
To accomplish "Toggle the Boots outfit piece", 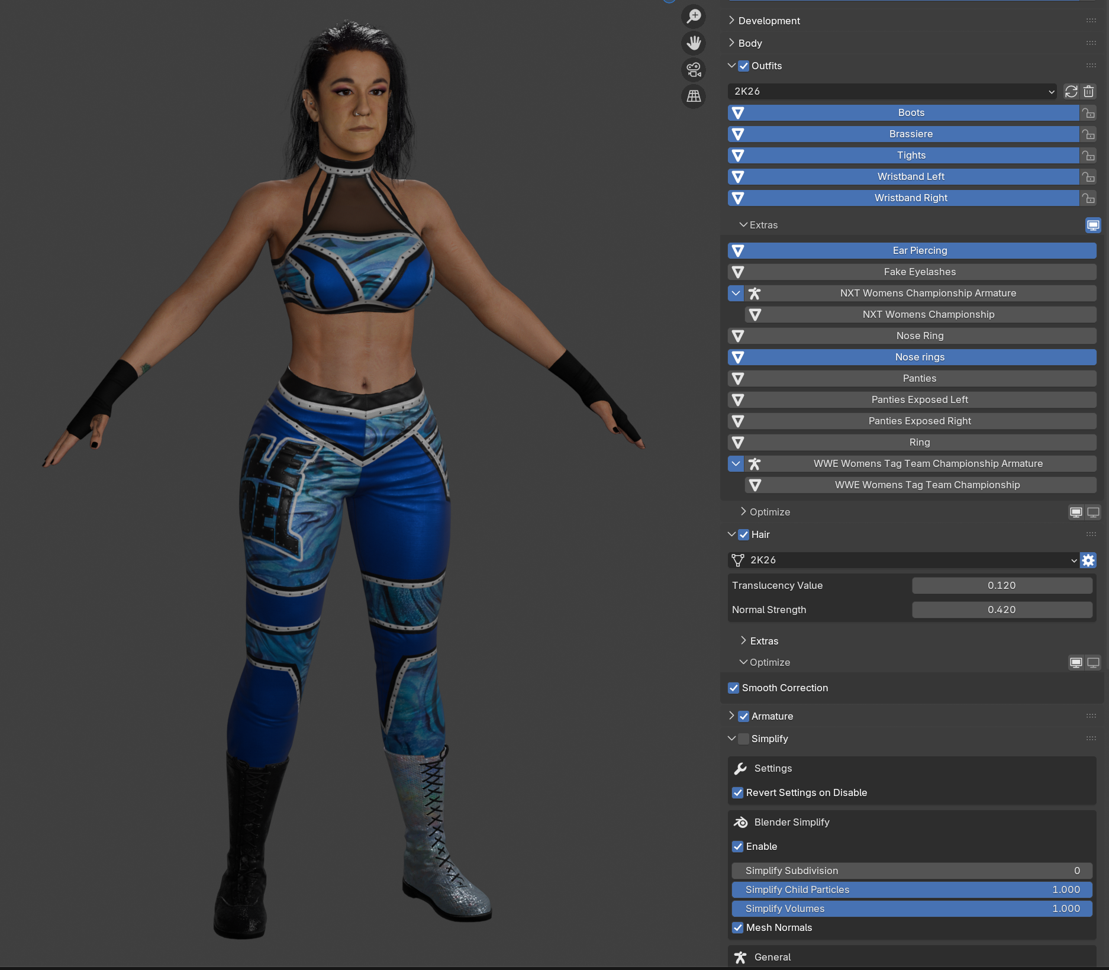I will [x=904, y=113].
